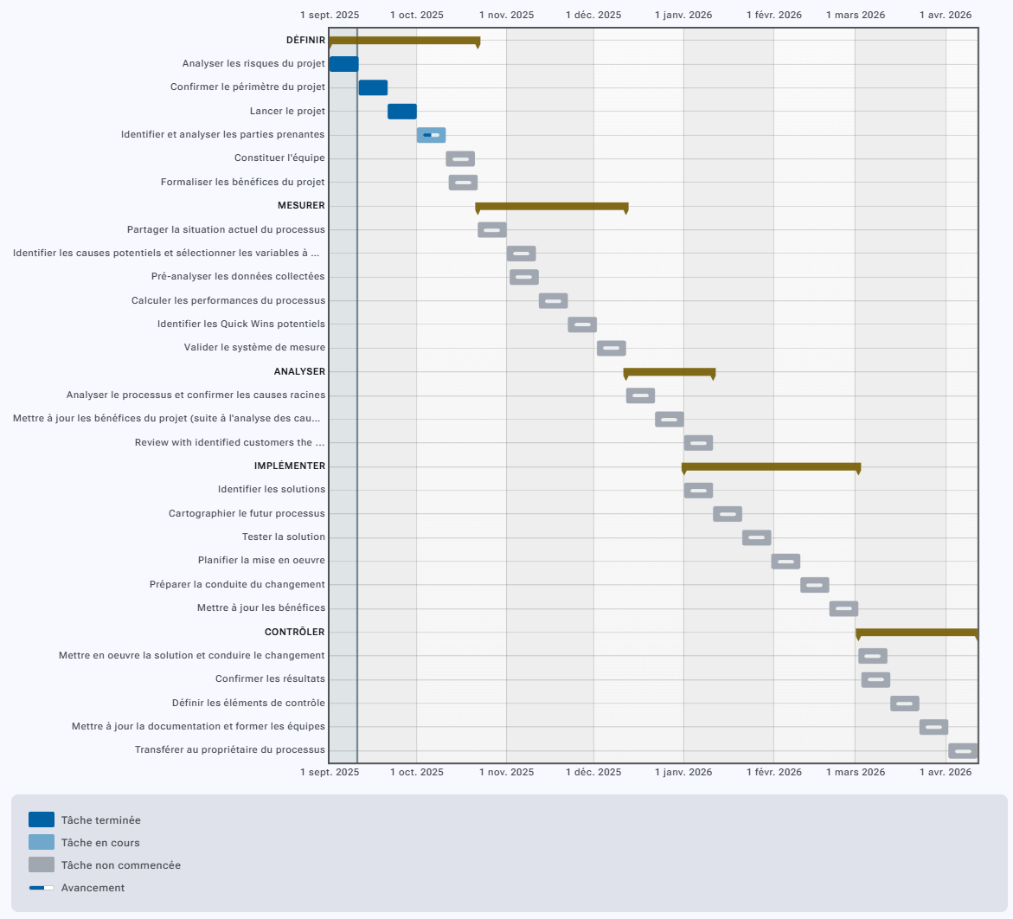Select the DÉFINIR phase summary bar
This screenshot has height=919, width=1013.
(404, 41)
